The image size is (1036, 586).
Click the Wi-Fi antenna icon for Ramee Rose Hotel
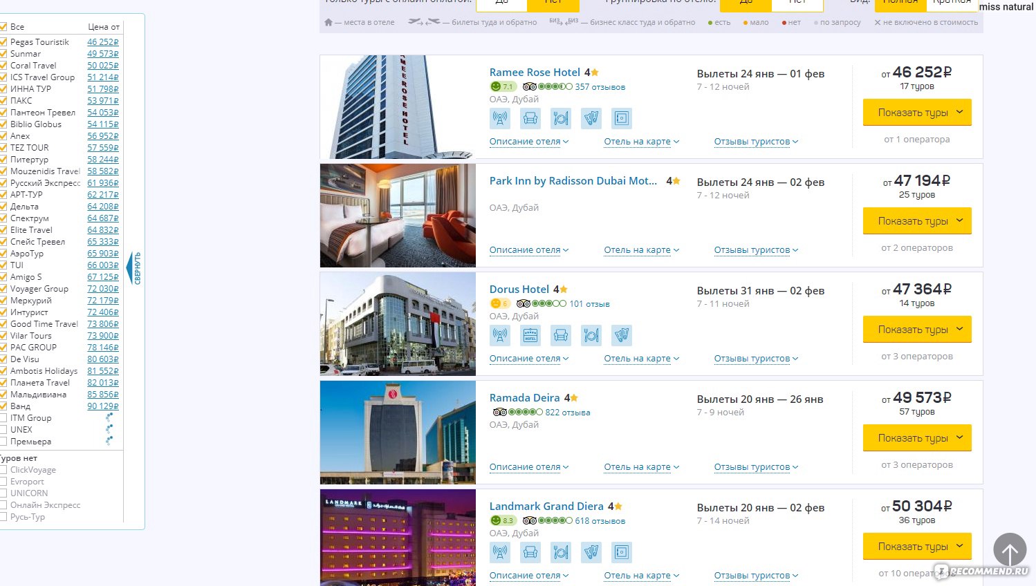point(500,118)
